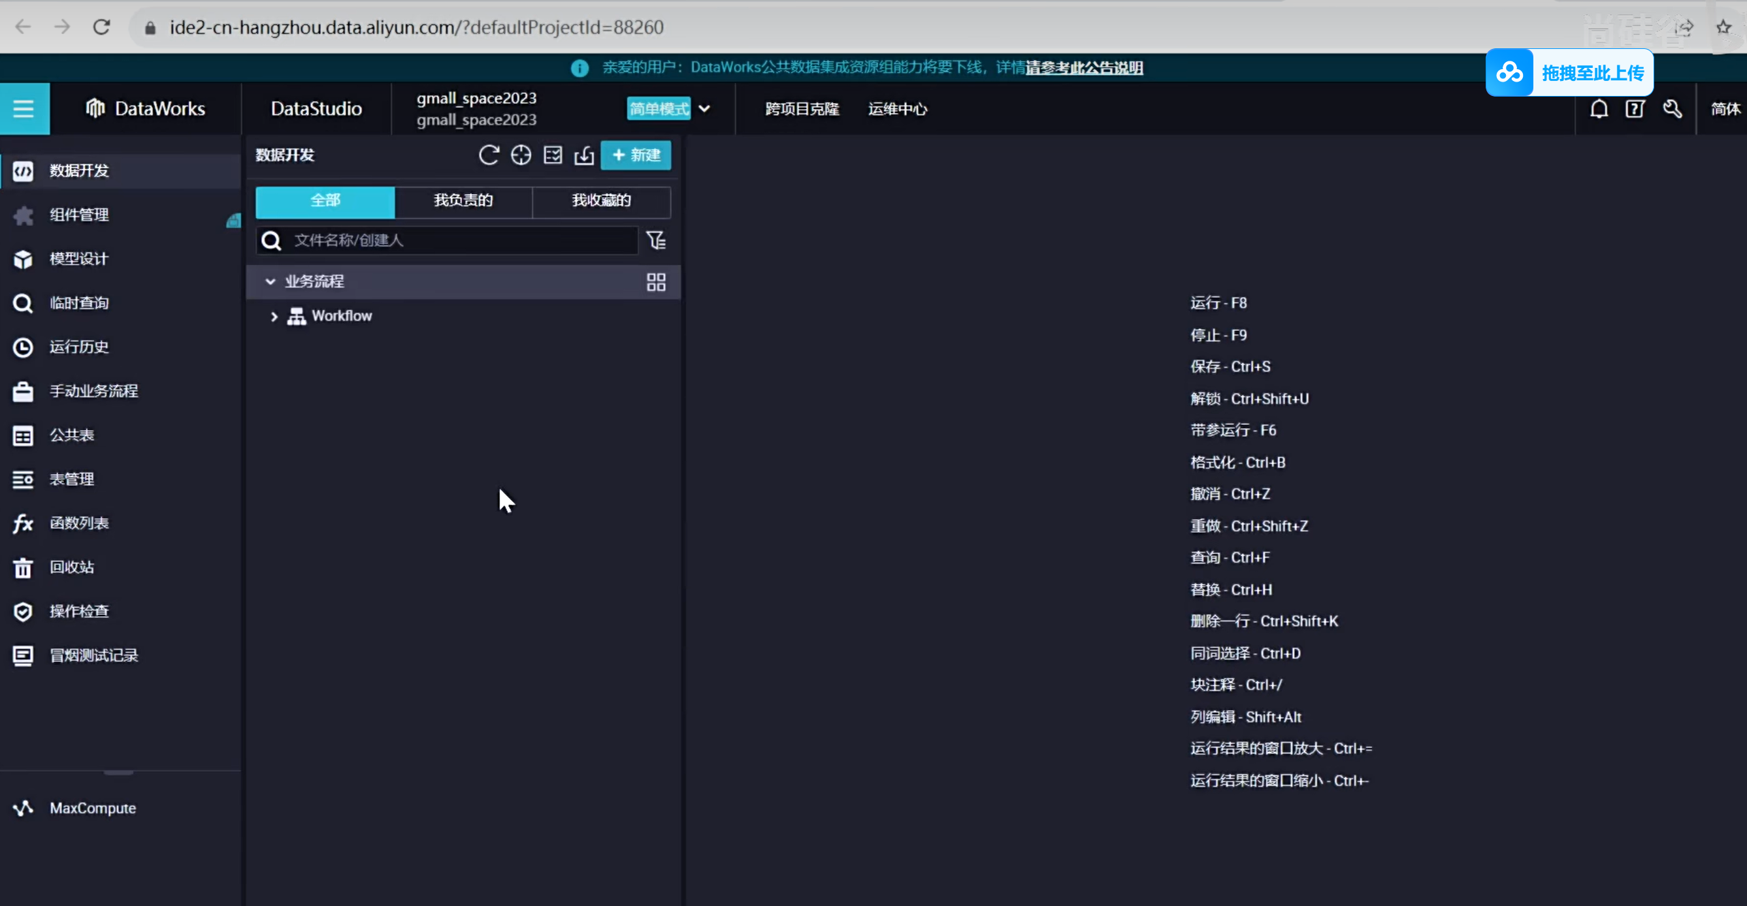The image size is (1747, 906).
Task: Click the 新建 button
Action: [x=636, y=155]
